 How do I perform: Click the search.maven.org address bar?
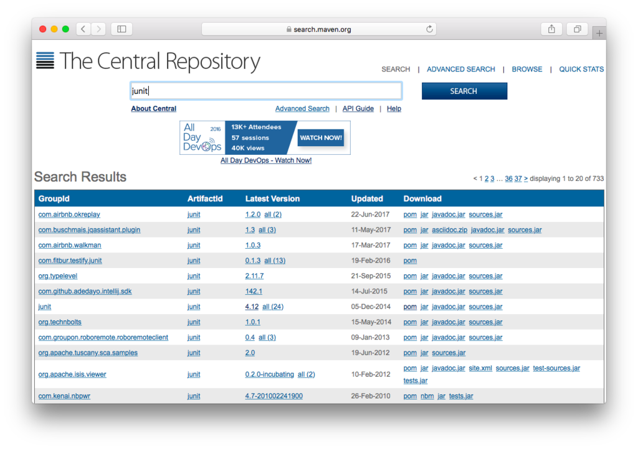319,29
